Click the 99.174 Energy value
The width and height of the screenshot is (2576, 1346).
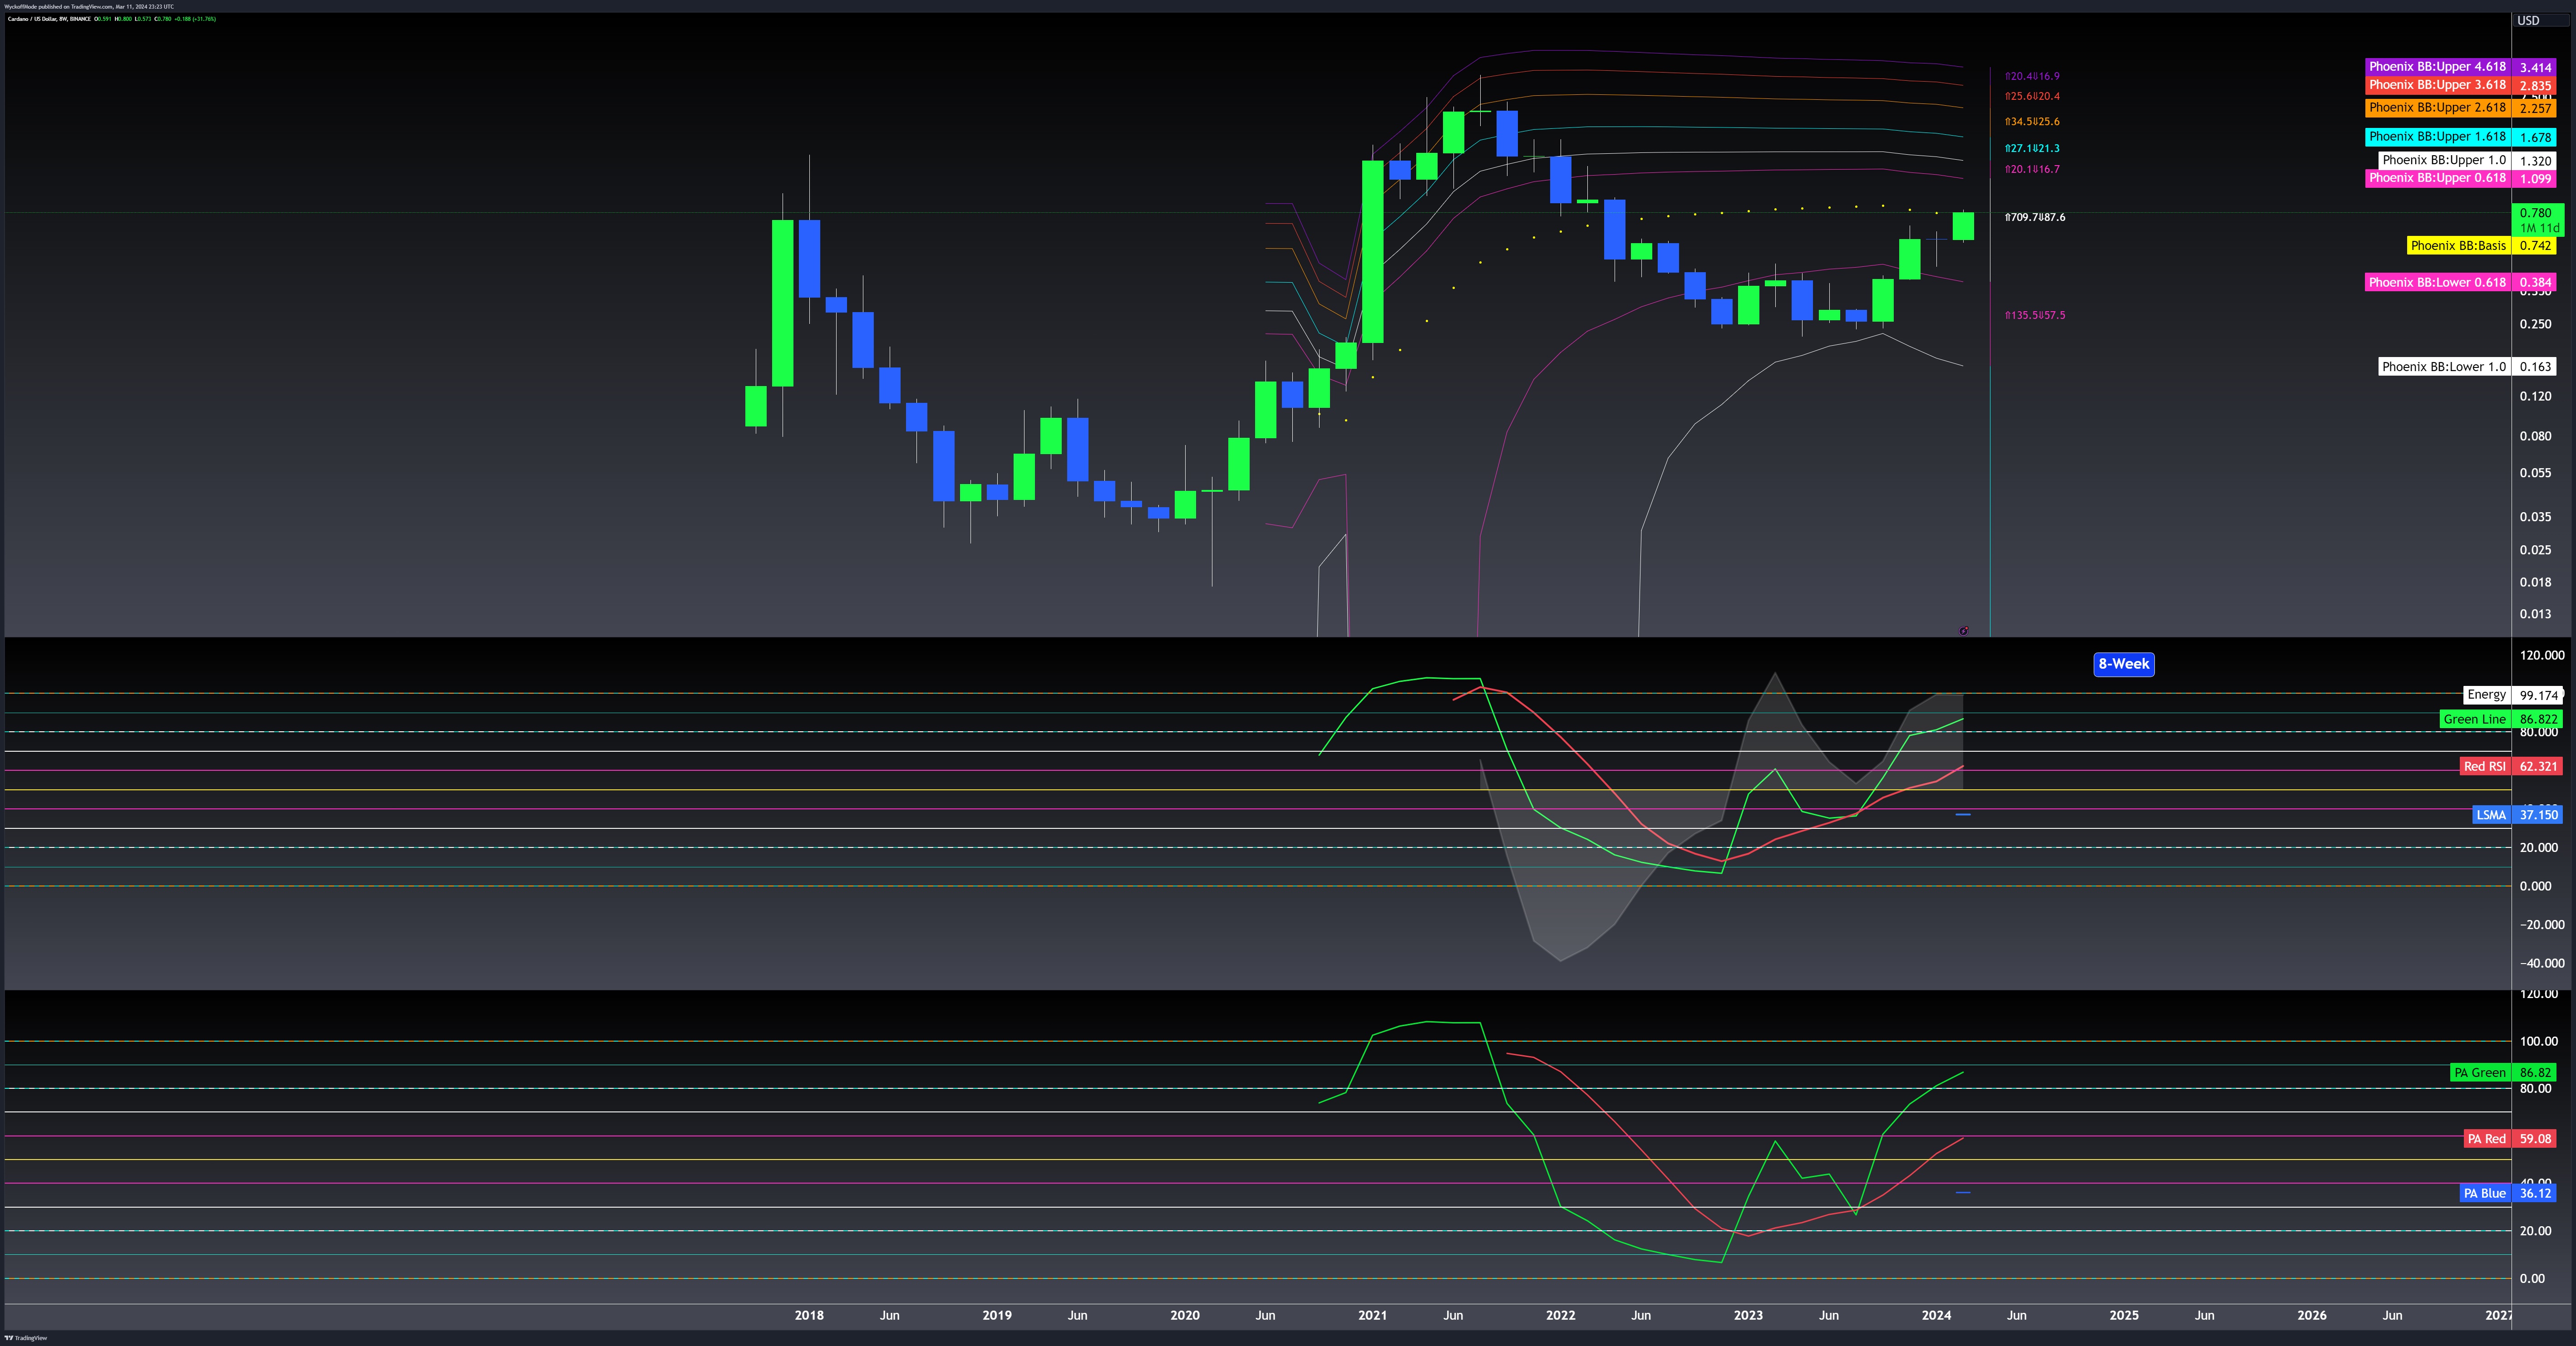pos(2538,695)
